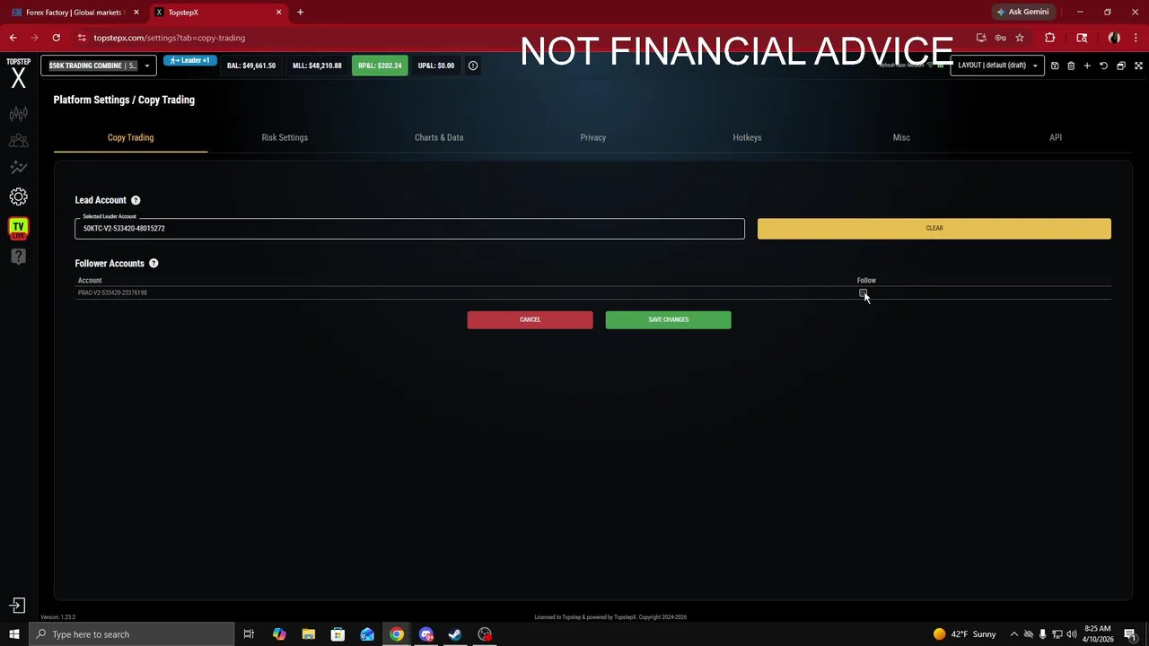Click the Lead Account help icon

point(136,200)
